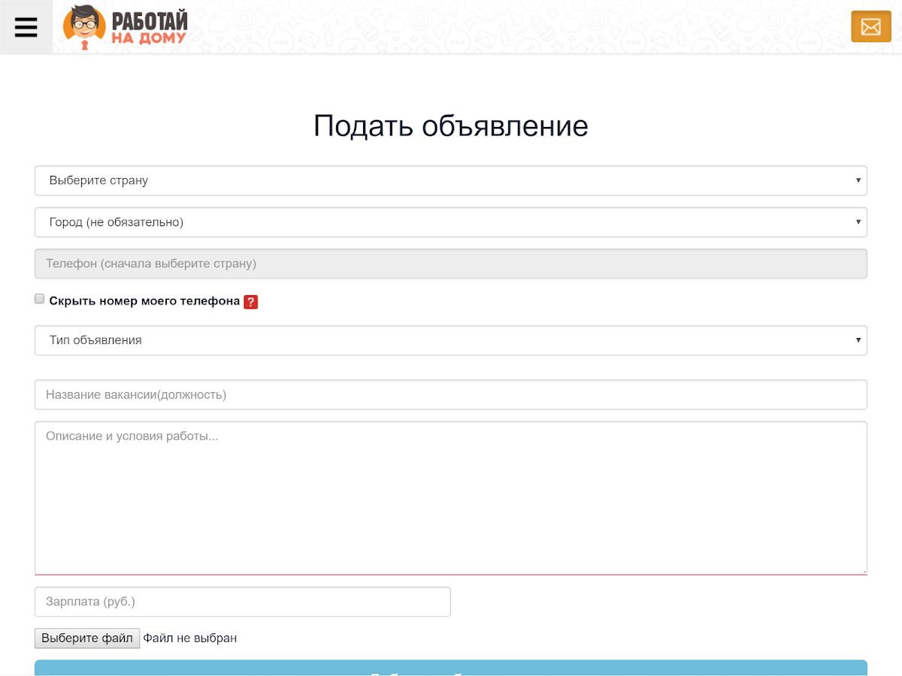The image size is (902, 676).
Task: Enable Скрыть номер моего телефона checkbox
Action: pos(40,299)
